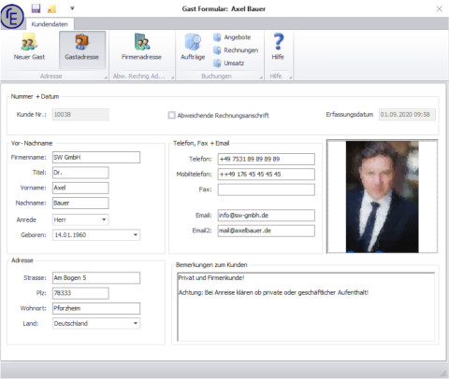Click the application logo menu button

point(12,17)
